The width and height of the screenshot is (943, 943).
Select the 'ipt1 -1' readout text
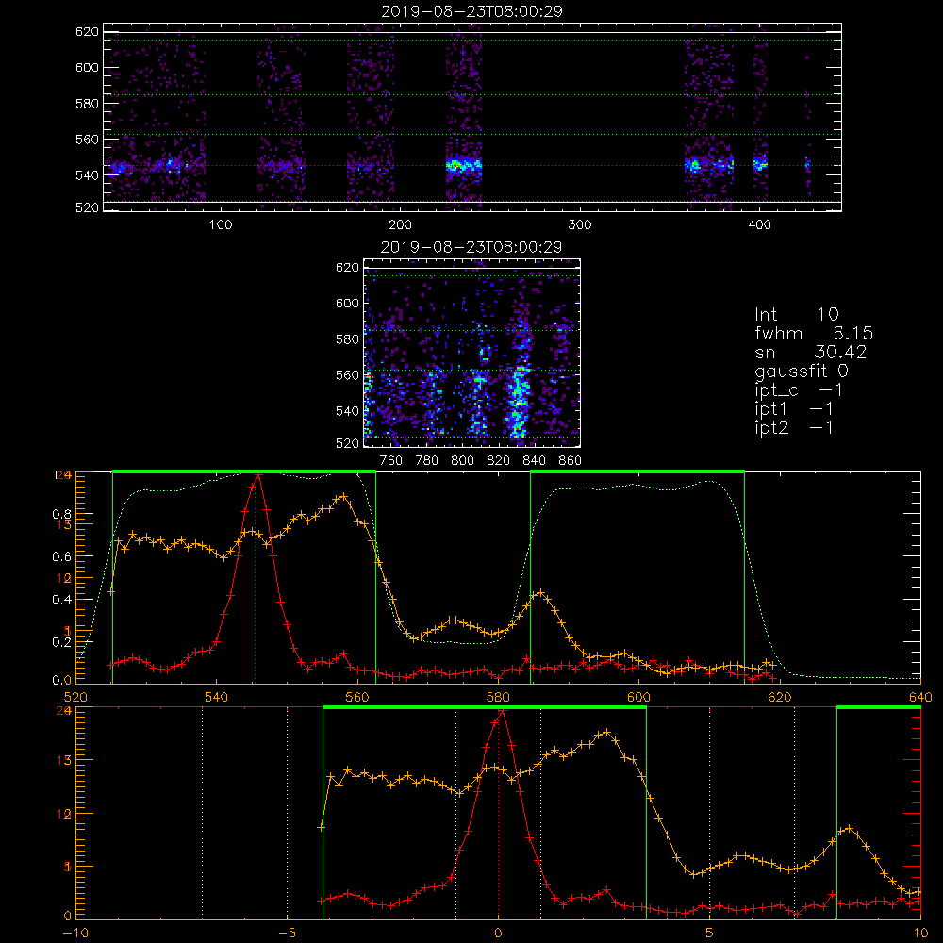(x=794, y=409)
